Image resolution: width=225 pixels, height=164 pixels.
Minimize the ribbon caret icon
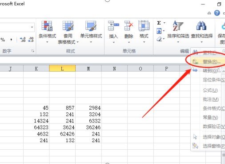tap(209, 13)
